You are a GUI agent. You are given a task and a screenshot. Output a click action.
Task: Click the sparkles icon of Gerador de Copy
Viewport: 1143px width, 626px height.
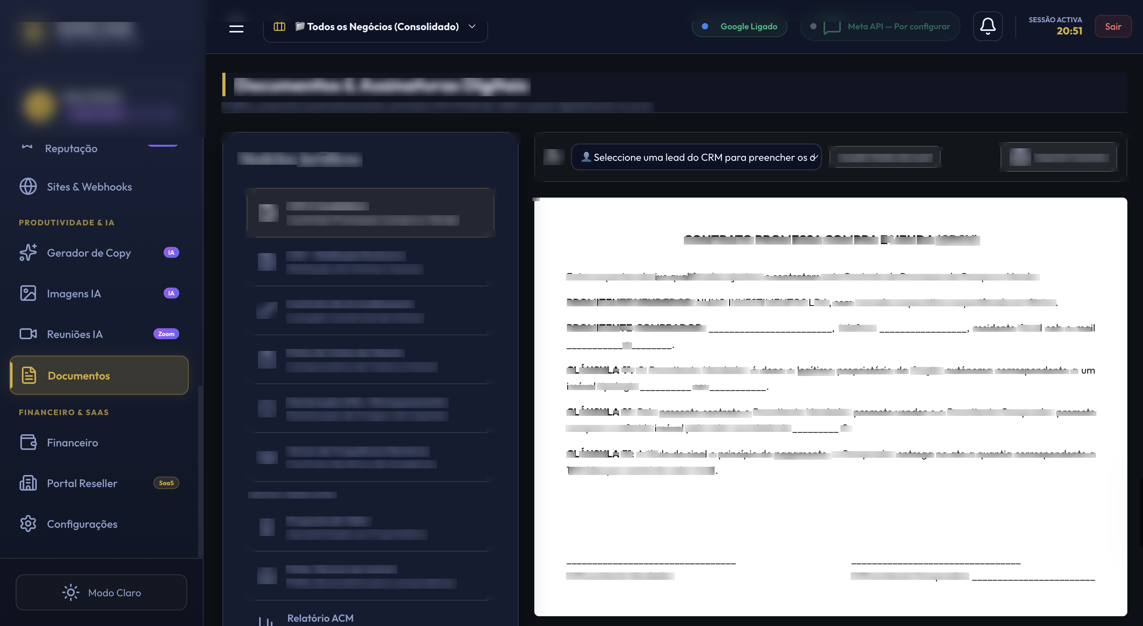point(28,253)
